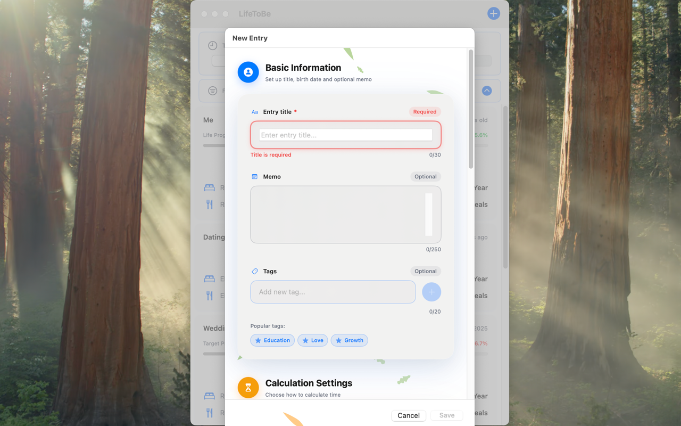Click the 'Choose how to calculate time' subtitle
The image size is (681, 426).
click(303, 395)
